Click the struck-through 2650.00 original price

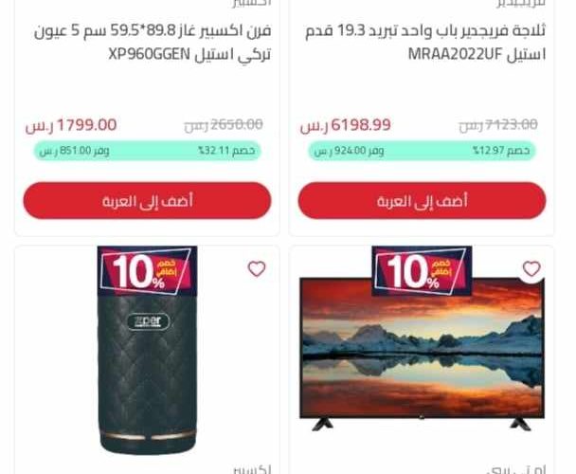coord(224,125)
